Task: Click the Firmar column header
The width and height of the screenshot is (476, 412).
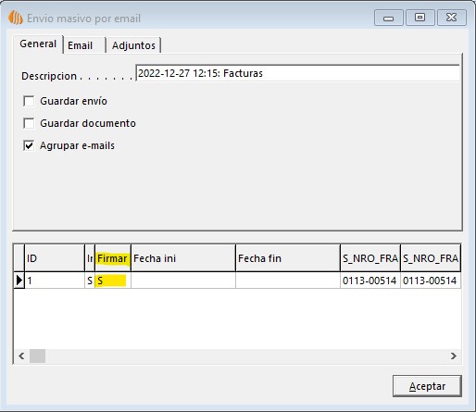Action: (113, 258)
